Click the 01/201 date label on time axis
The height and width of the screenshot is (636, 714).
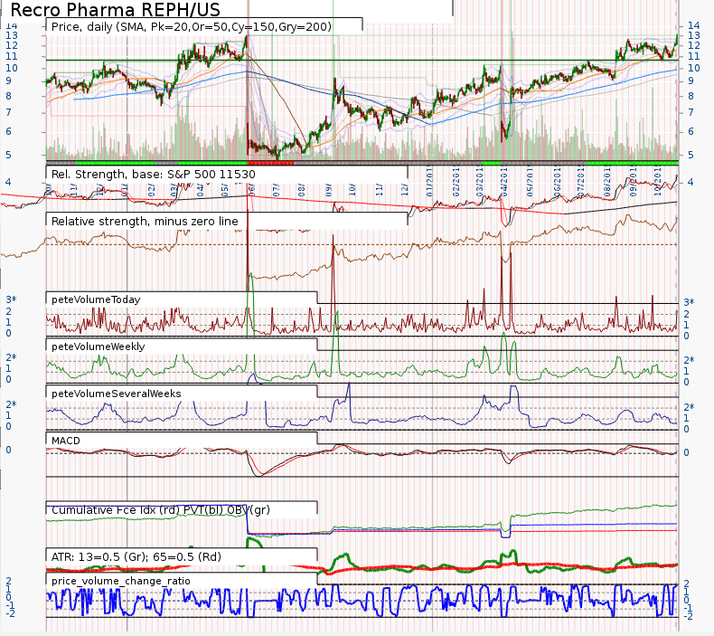pos(429,182)
